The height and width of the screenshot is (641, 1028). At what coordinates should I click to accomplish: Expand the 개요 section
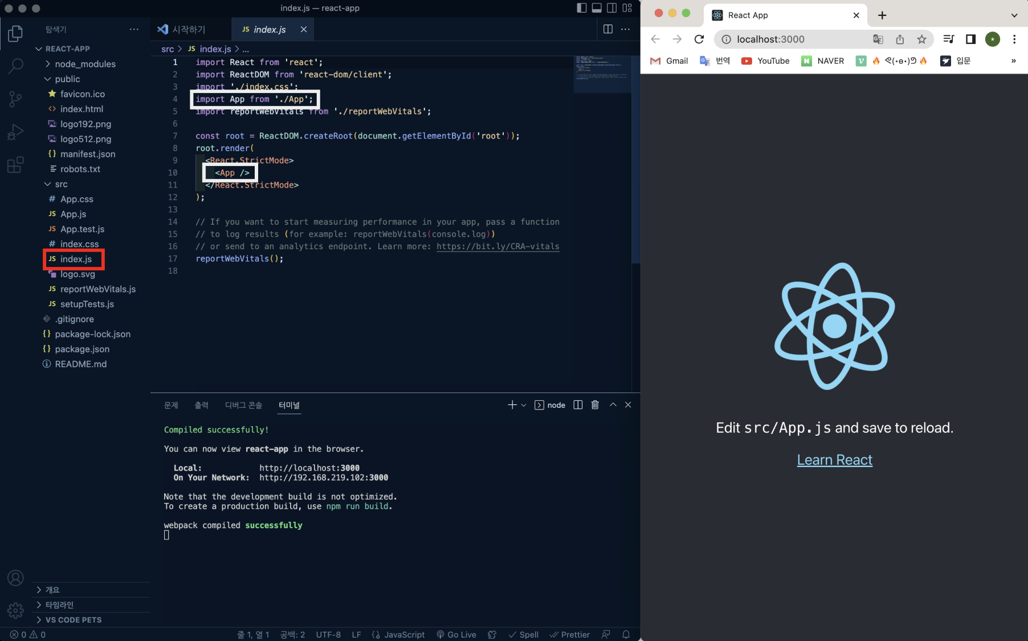tap(91, 590)
